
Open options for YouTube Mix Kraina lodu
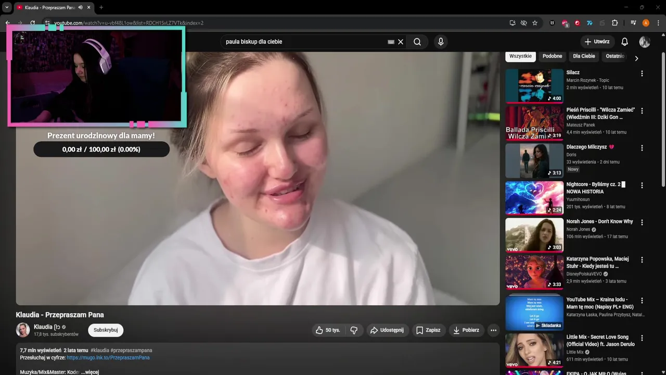point(642,301)
